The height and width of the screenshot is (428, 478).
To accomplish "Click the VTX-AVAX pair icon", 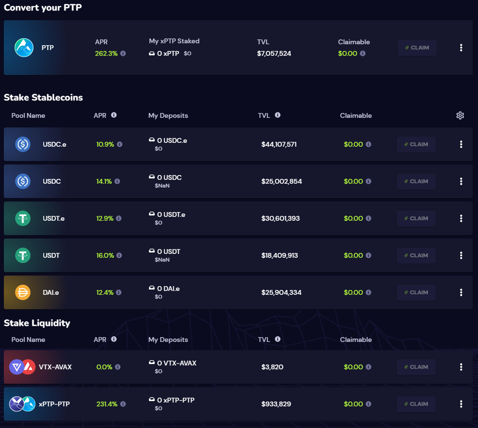I will 22,367.
